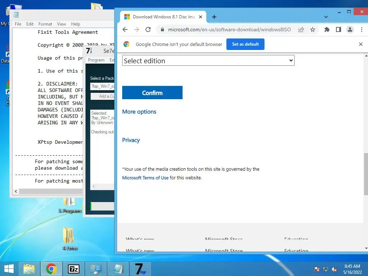Bookmark this page with star icon
The height and width of the screenshot is (276, 368).
(313, 29)
